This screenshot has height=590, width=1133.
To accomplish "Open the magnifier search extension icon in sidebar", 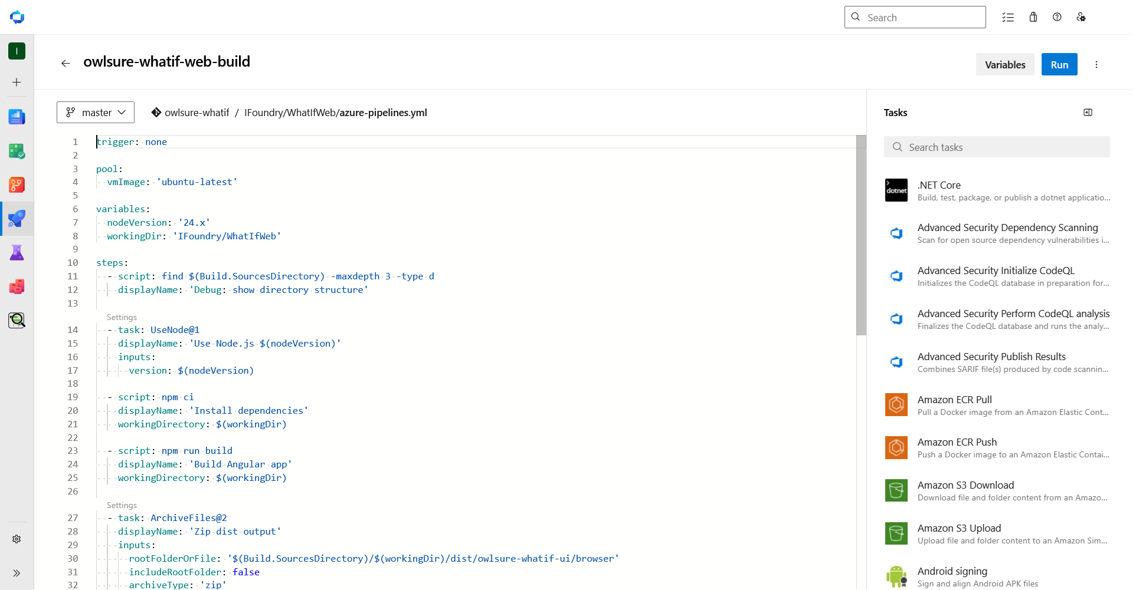I will click(x=17, y=320).
